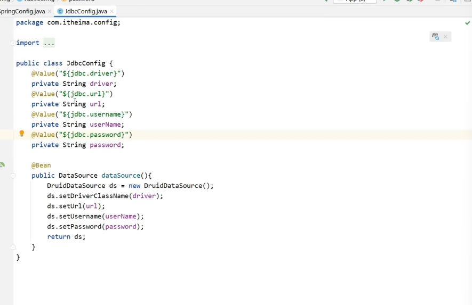
Task: Click the private String password field line
Action: click(x=78, y=145)
